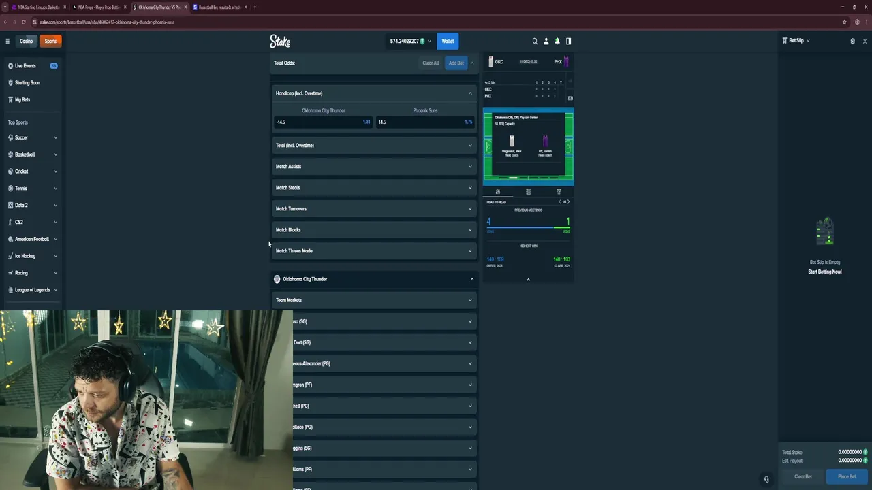The height and width of the screenshot is (490, 872).
Task: Click the Add Bet button
Action: [456, 63]
